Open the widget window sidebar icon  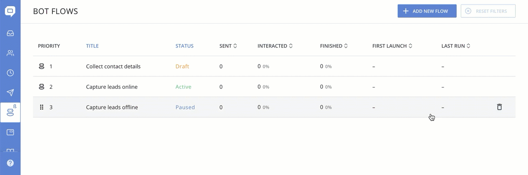pos(10,132)
